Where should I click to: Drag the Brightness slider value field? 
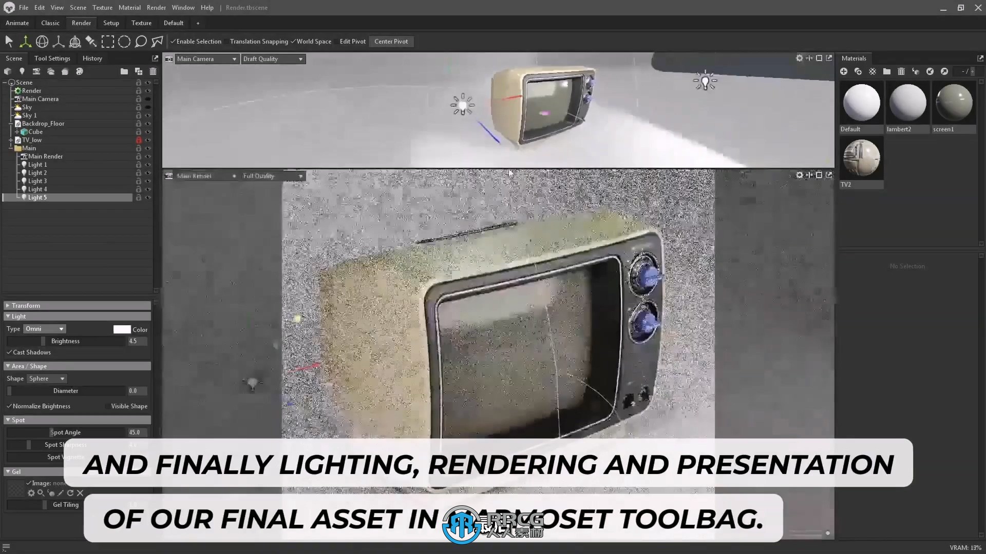point(134,340)
